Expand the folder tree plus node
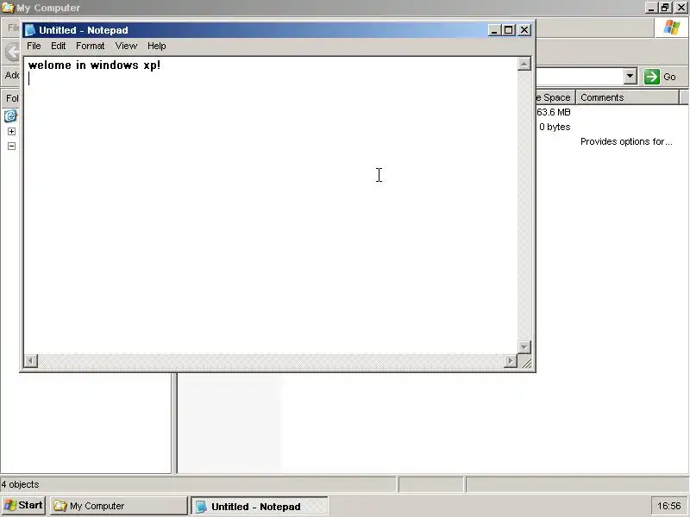 [11, 131]
